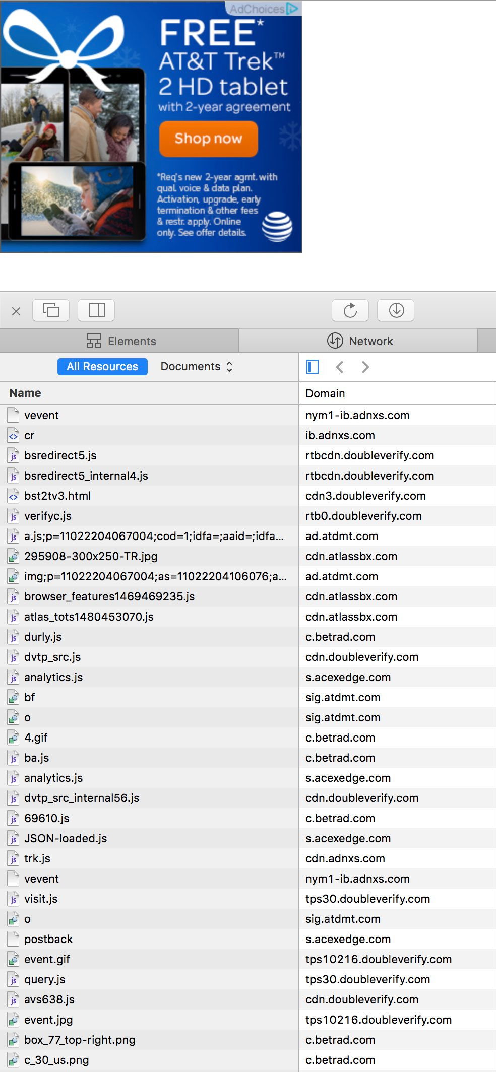
Task: Click the blank file icon beside postback
Action: (x=14, y=940)
